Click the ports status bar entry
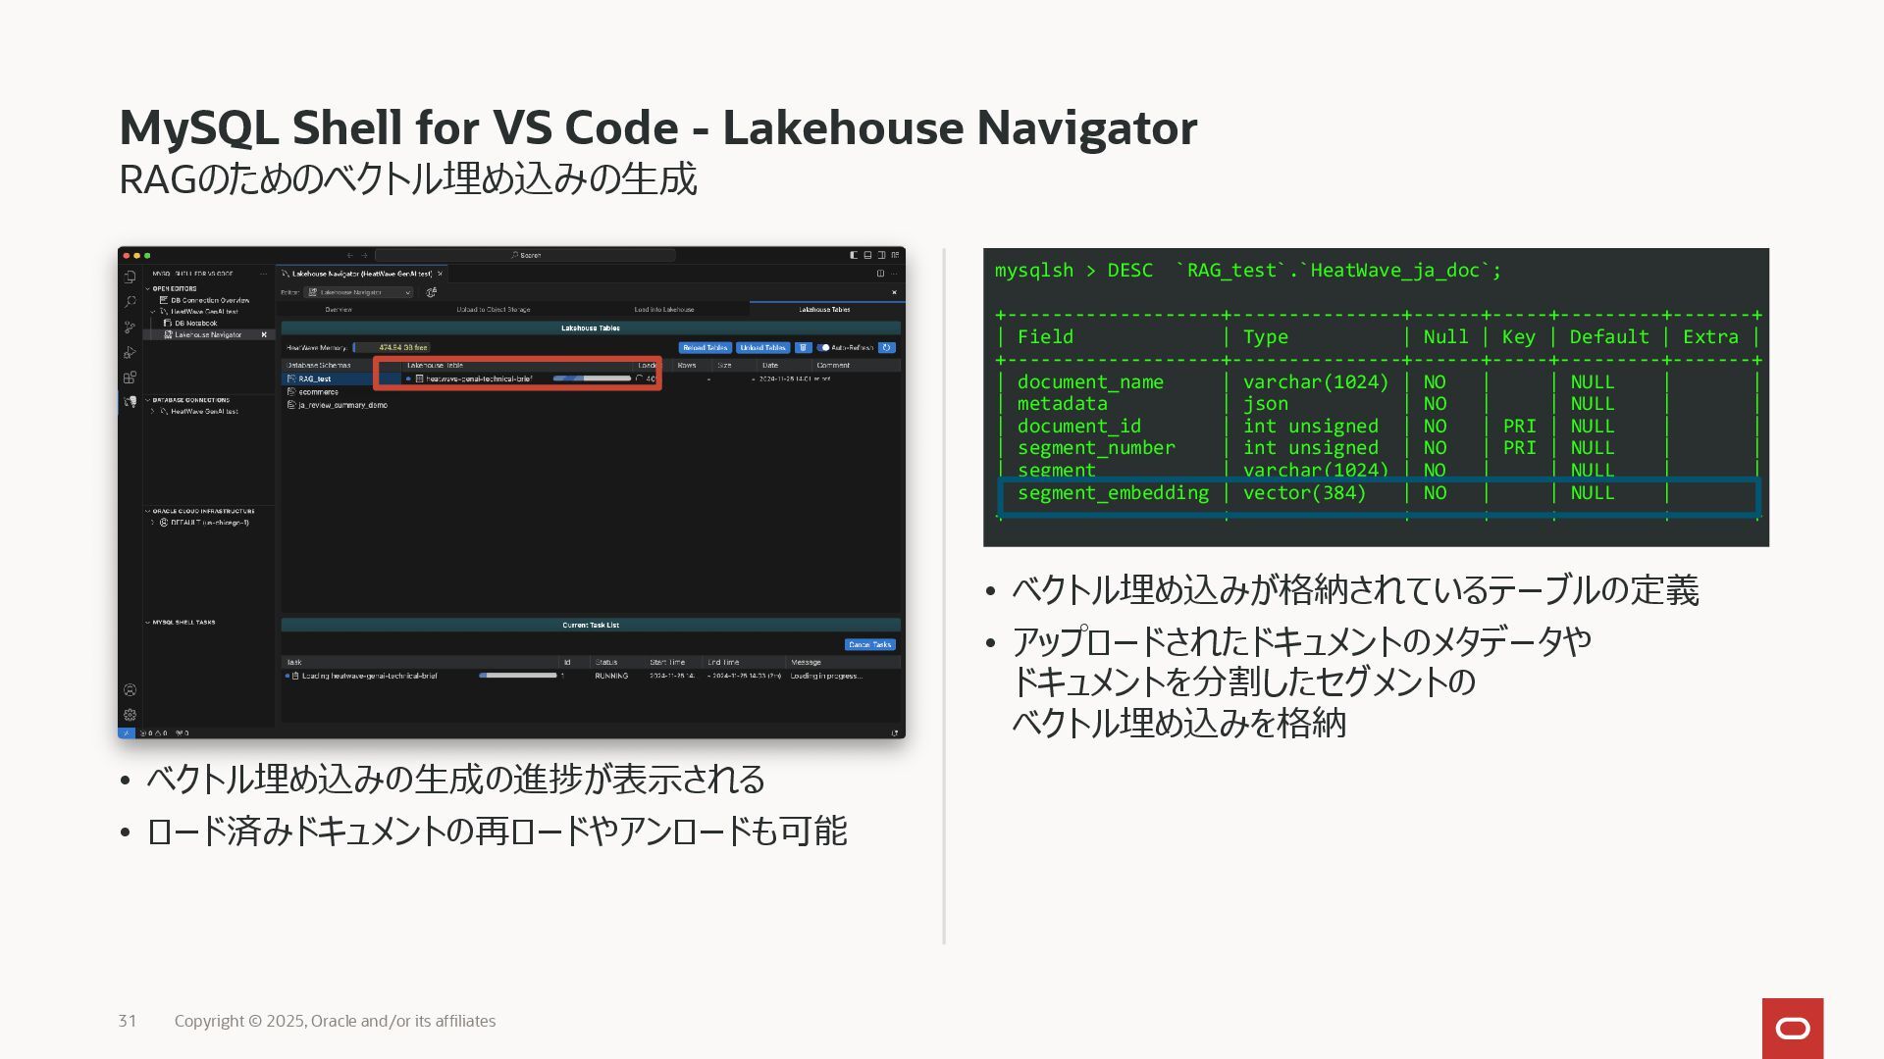This screenshot has height=1059, width=1884. point(182,733)
